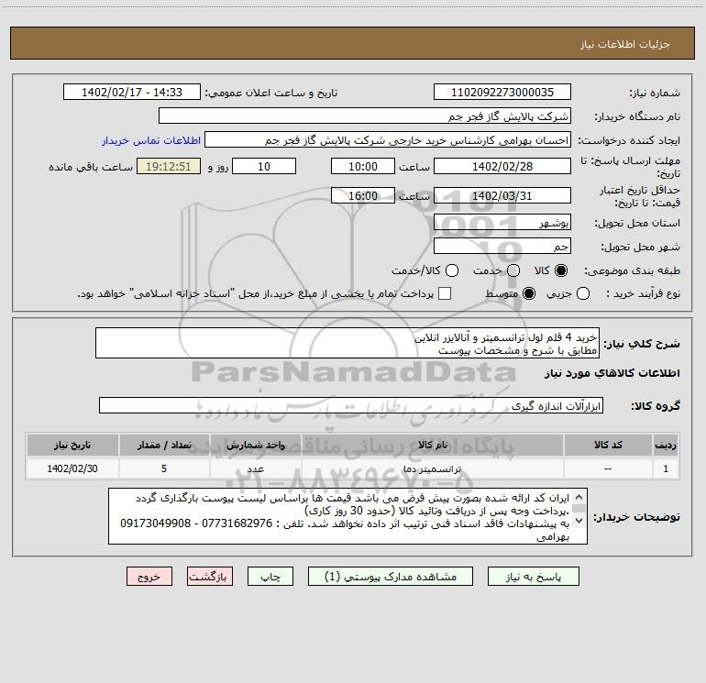Click the row number 1 cell

(x=666, y=468)
